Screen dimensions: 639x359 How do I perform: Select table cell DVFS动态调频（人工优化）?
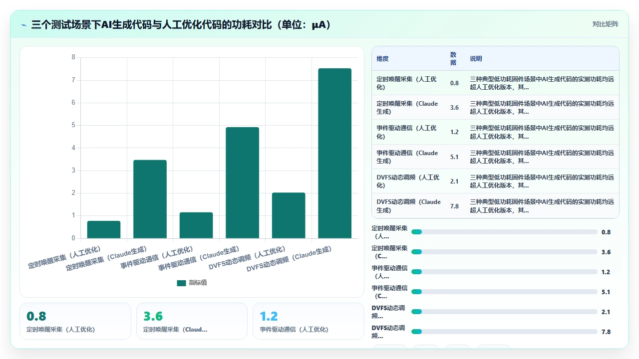click(407, 181)
